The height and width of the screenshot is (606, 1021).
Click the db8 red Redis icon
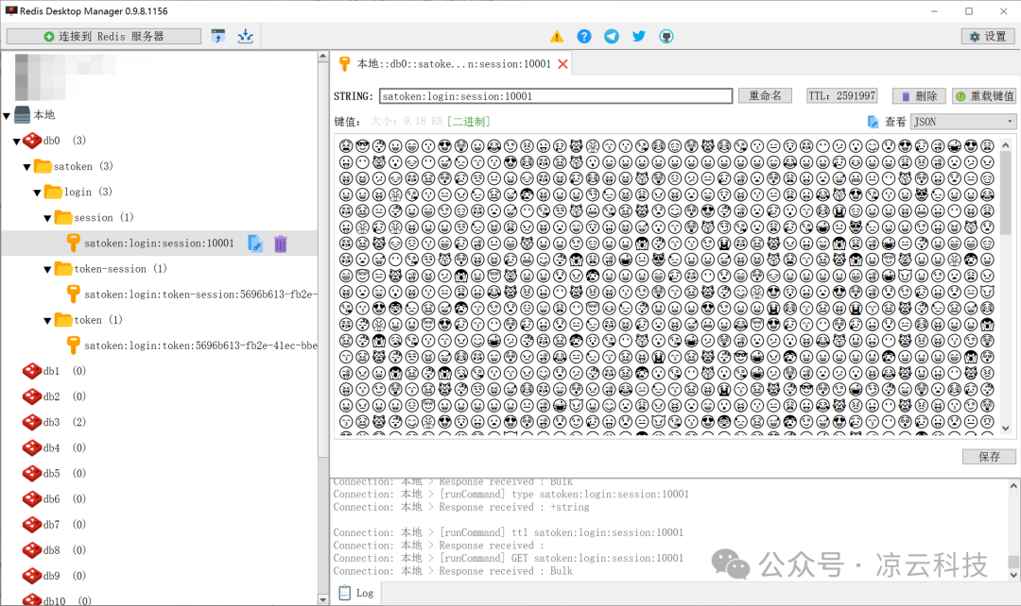click(x=32, y=550)
